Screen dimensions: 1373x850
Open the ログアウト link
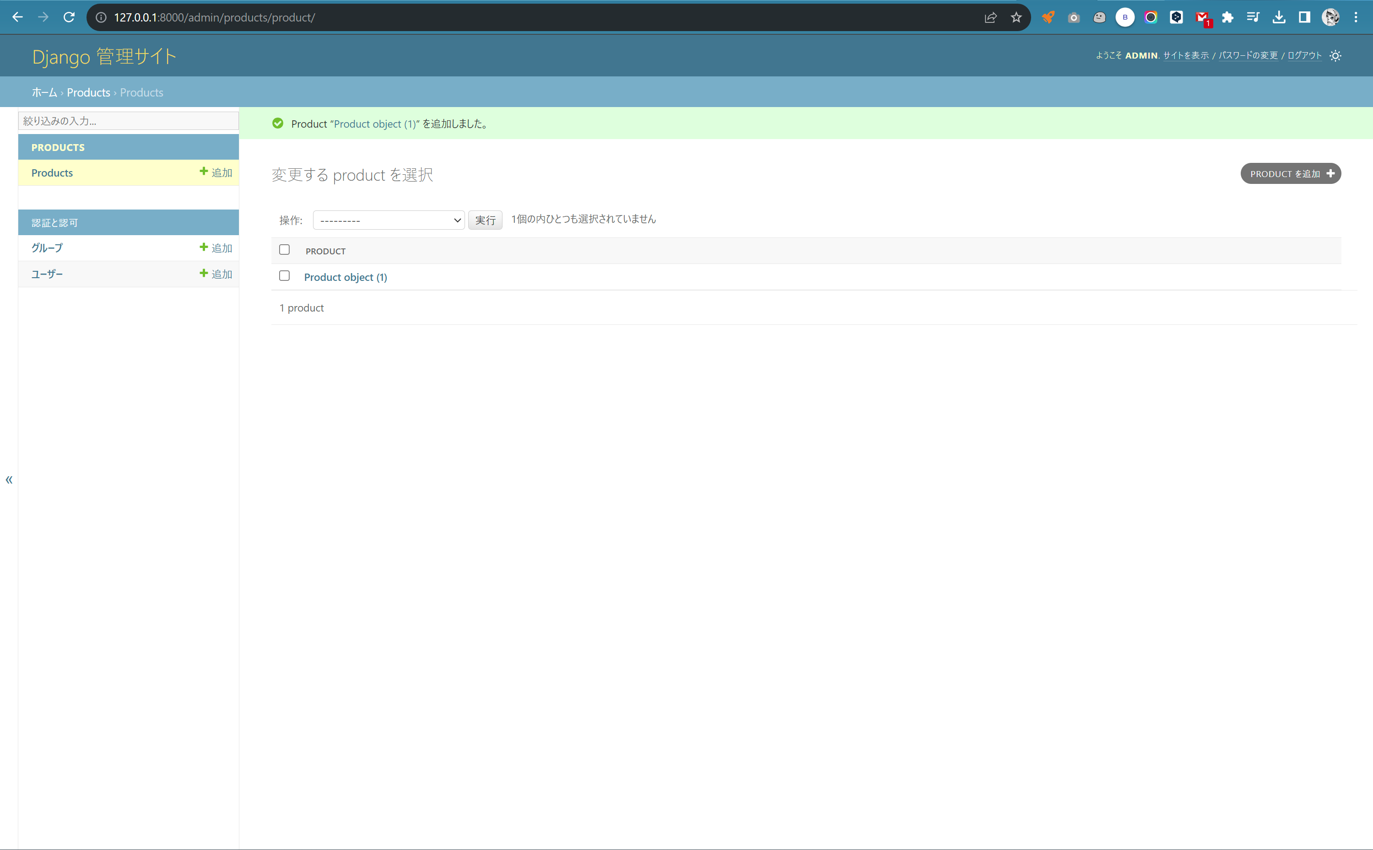pyautogui.click(x=1303, y=55)
